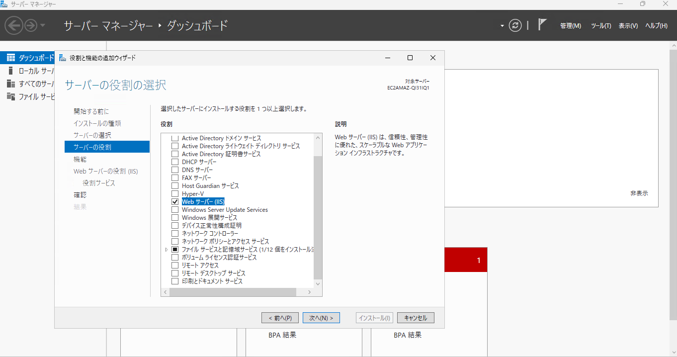
Task: Open the ツール(T) menu
Action: [x=601, y=26]
